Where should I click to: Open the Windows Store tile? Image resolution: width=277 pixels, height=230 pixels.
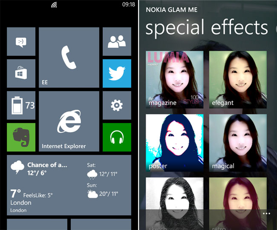coord(21,73)
